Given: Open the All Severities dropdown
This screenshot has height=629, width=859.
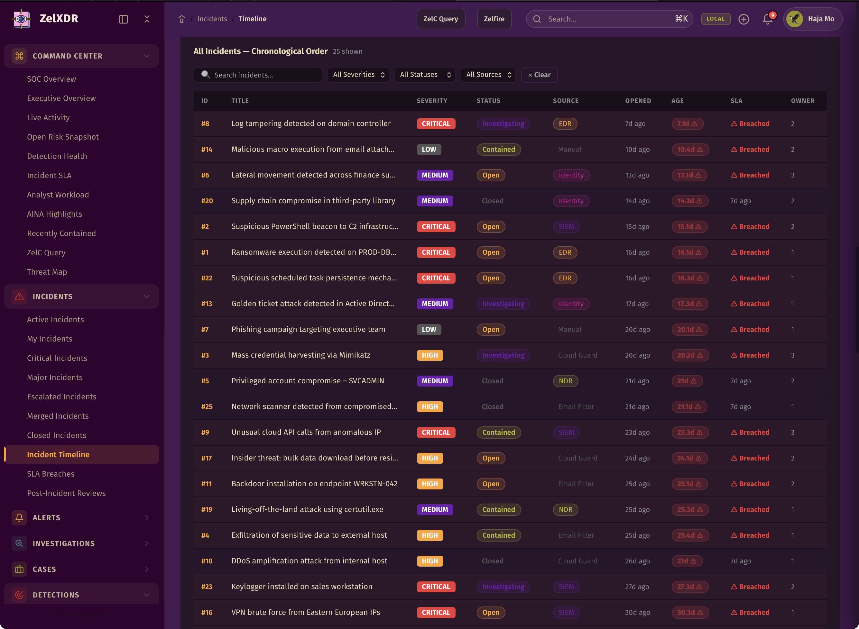Looking at the screenshot, I should (358, 75).
